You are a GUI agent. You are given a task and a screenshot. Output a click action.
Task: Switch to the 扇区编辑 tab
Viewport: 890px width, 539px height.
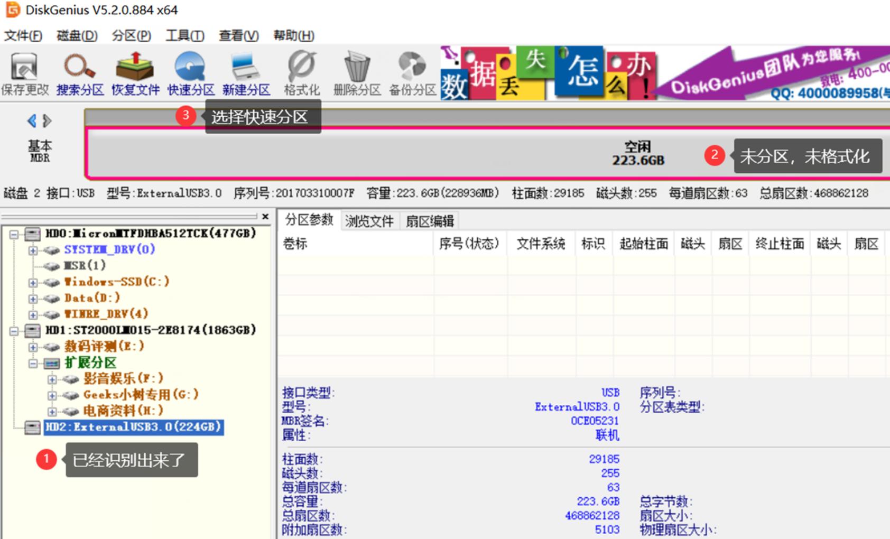coord(431,219)
